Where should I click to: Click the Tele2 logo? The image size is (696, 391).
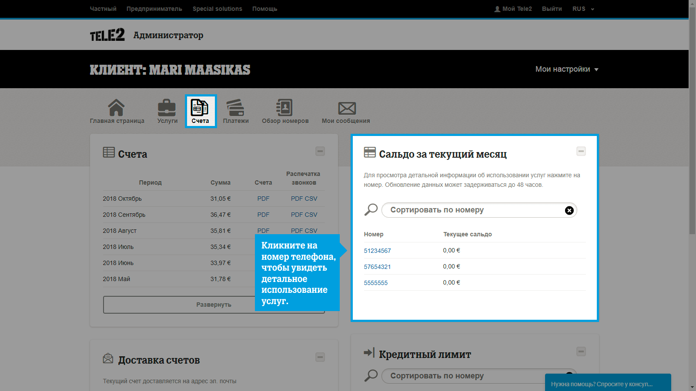107,35
